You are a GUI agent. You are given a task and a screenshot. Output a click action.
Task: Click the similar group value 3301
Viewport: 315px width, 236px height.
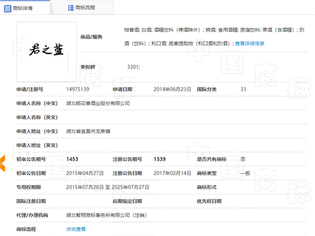pos(134,67)
